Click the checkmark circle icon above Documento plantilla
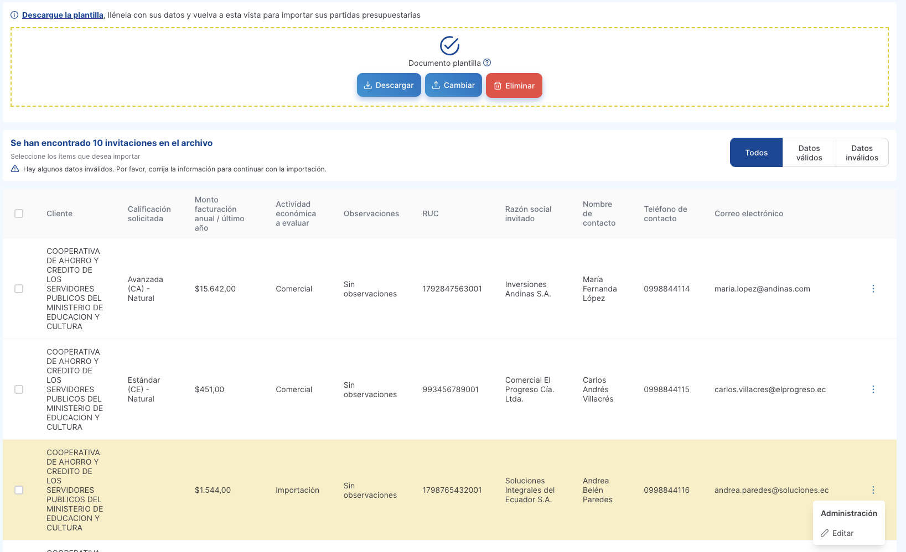Image resolution: width=906 pixels, height=552 pixels. click(449, 45)
